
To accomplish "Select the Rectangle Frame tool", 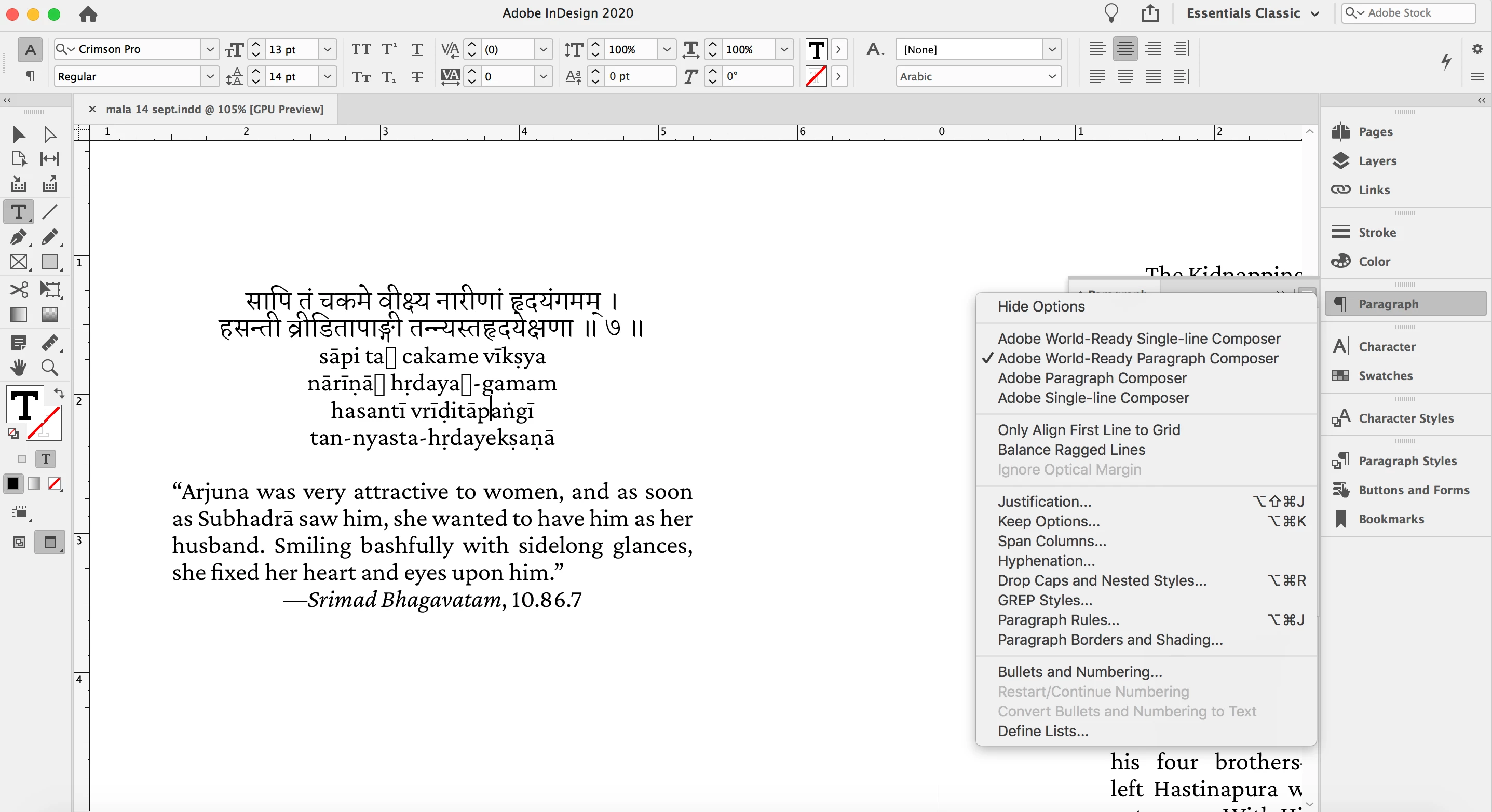I will (x=19, y=262).
